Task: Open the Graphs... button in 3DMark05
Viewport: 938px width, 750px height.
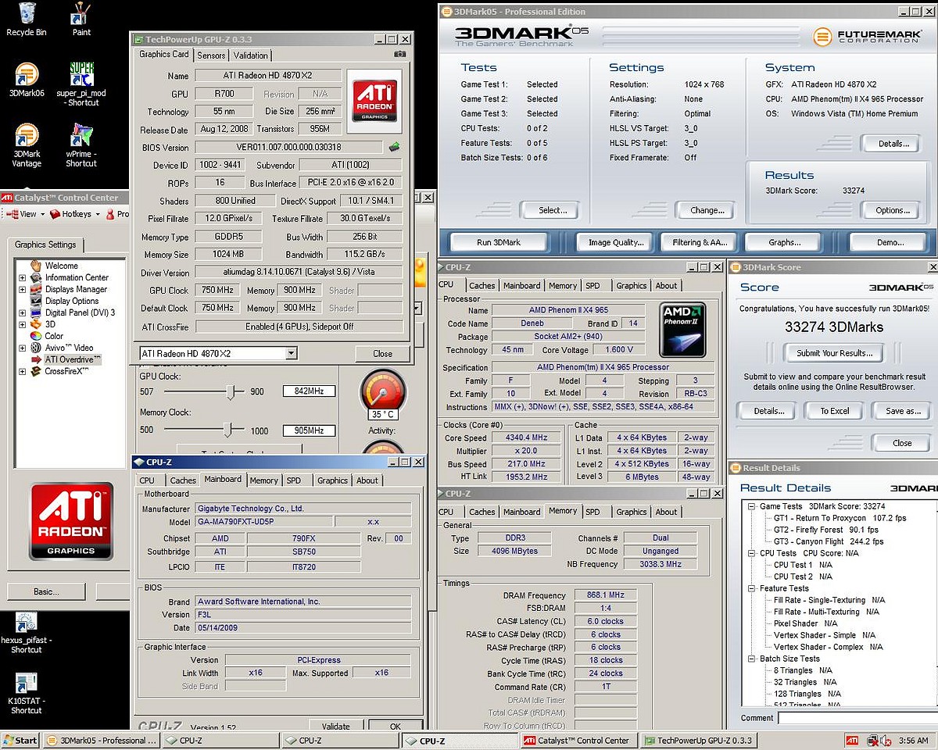Action: coord(784,242)
